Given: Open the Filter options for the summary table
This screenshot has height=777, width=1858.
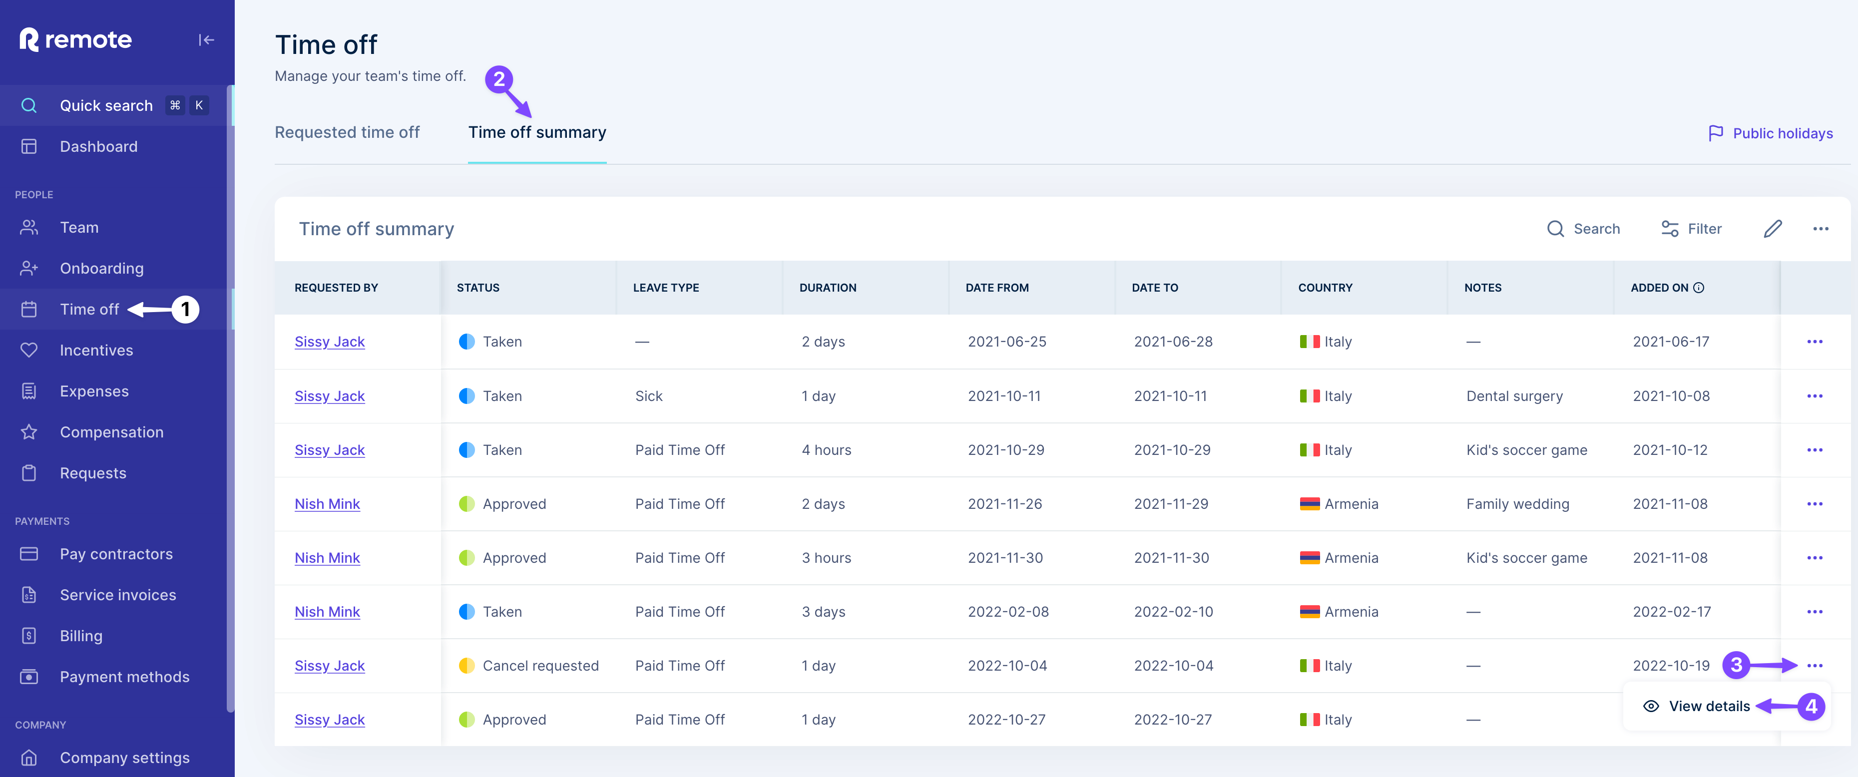Looking at the screenshot, I should click(1691, 229).
